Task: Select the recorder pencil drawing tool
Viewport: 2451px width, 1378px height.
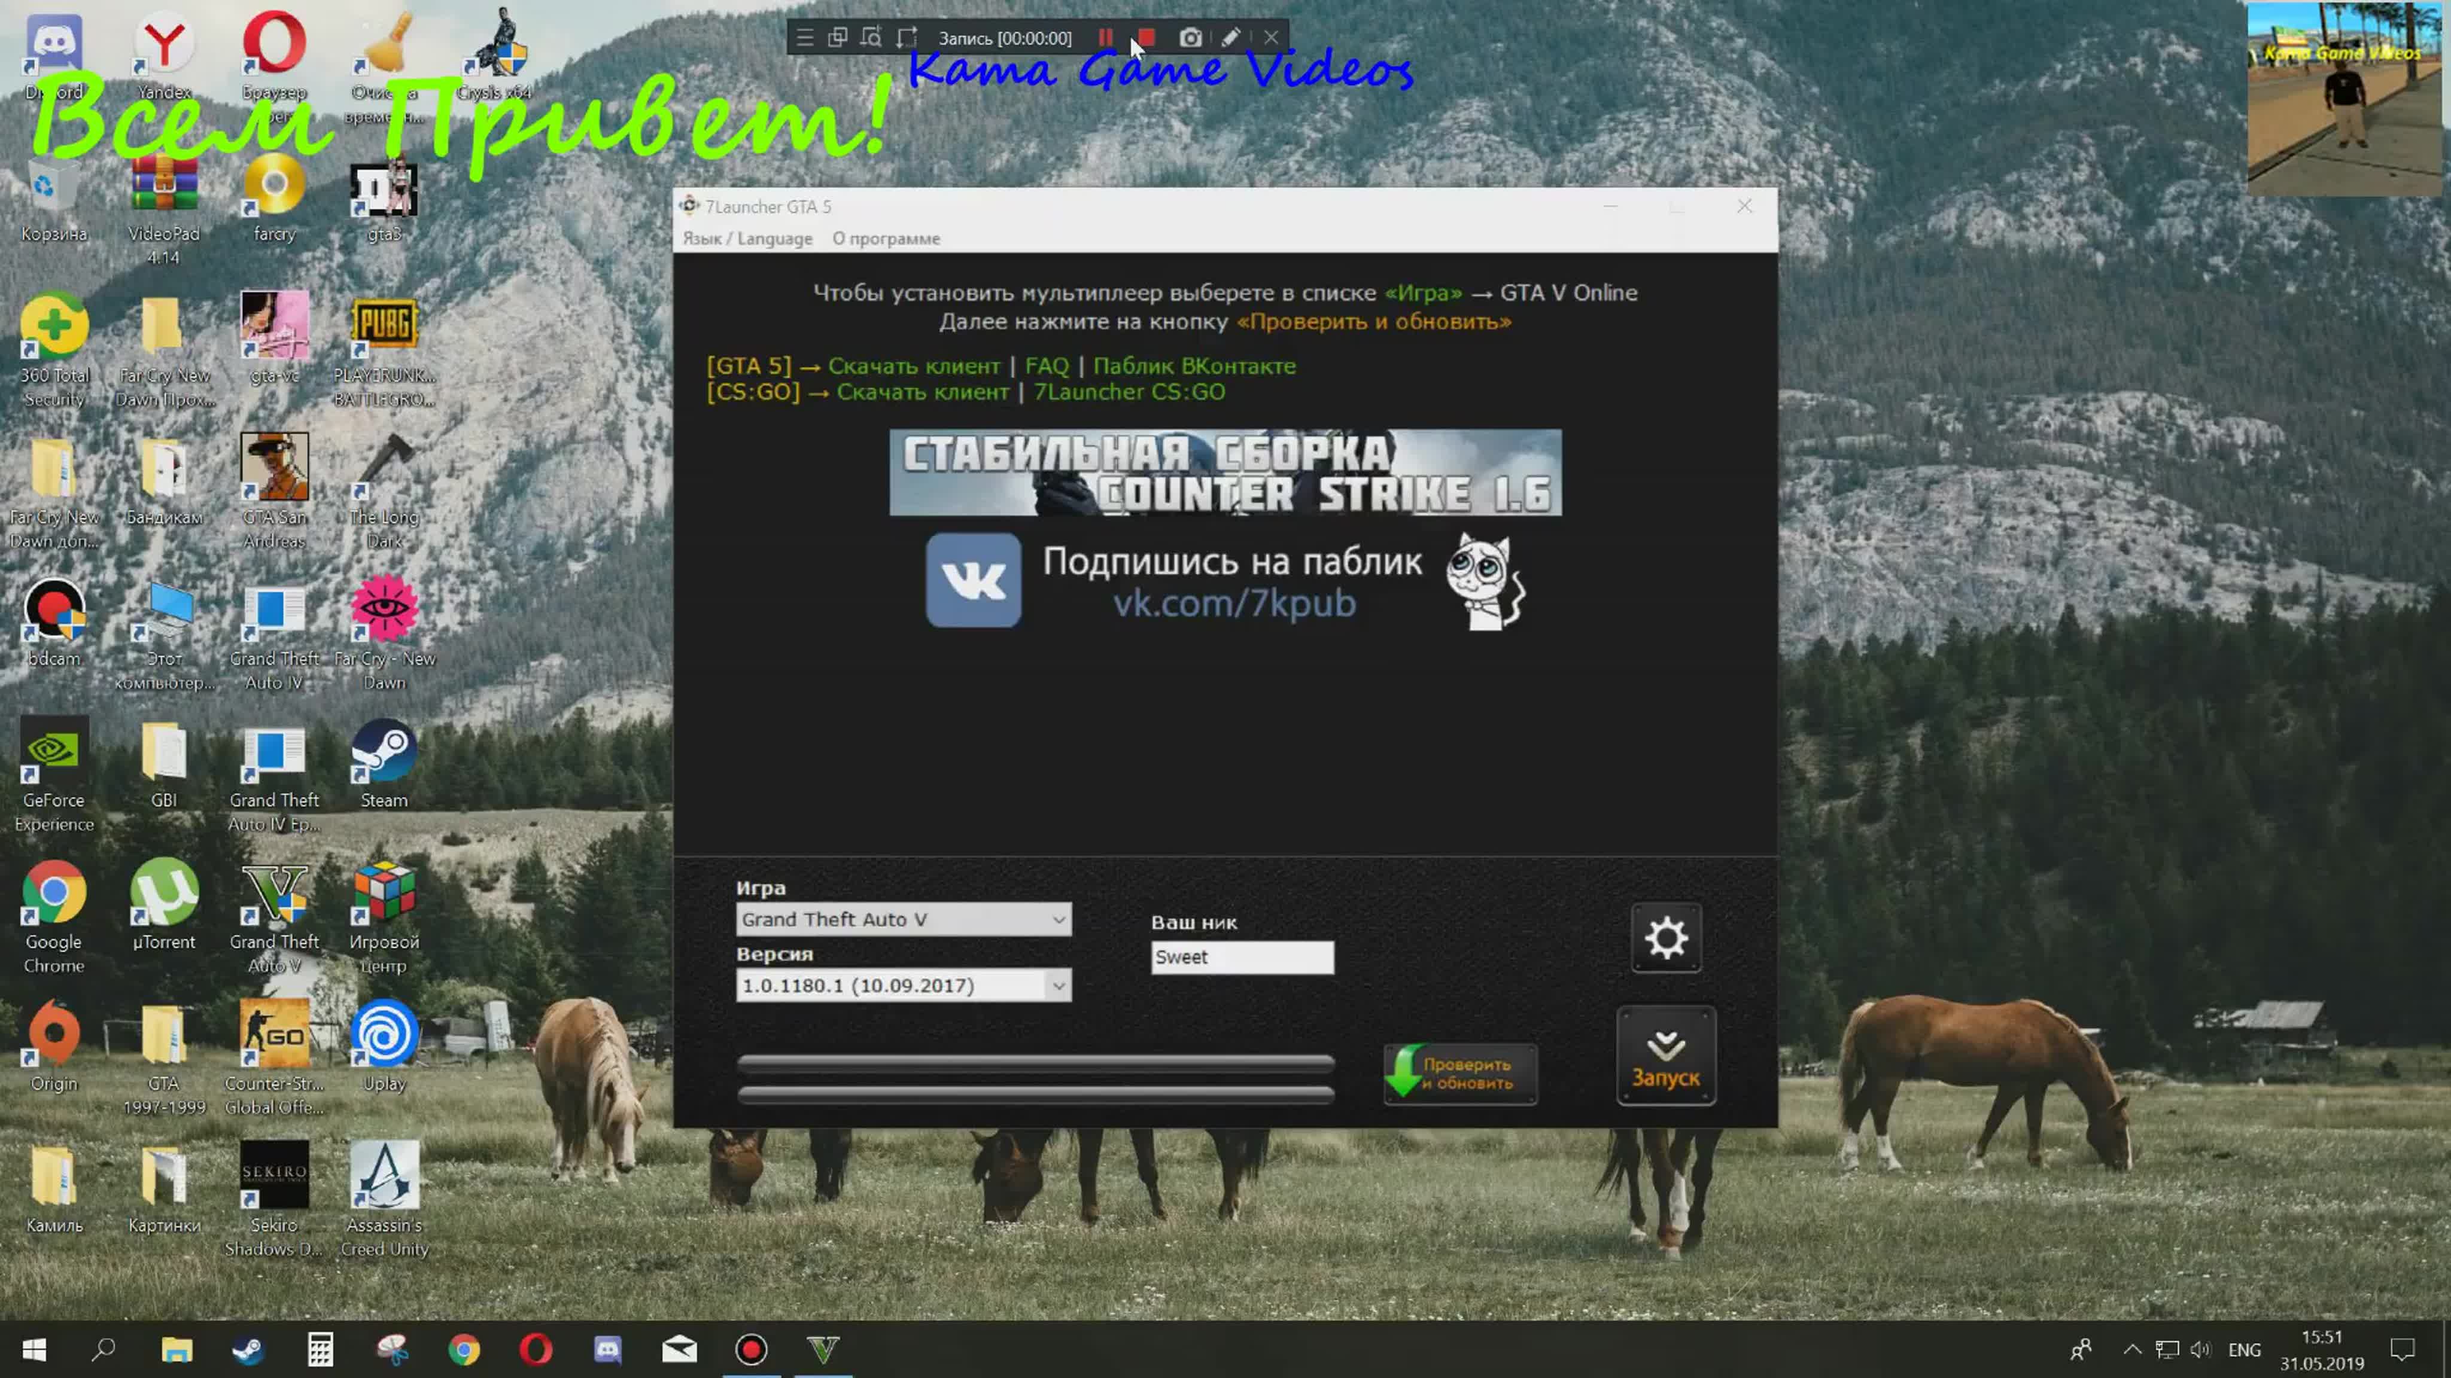Action: point(1230,38)
